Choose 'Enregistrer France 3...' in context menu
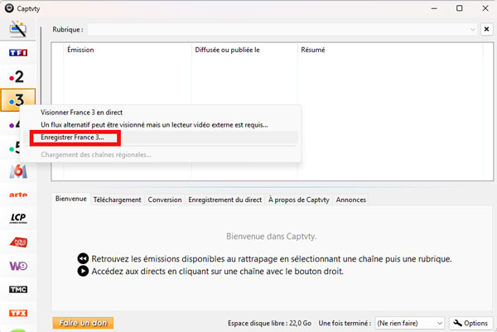Screen dimensions: 497x332 click(x=75, y=137)
